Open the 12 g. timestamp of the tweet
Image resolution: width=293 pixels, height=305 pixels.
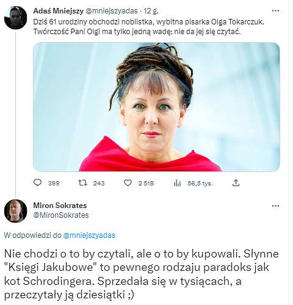(151, 11)
